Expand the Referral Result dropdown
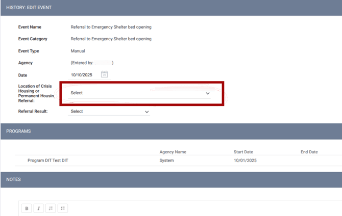342x216 pixels. 109,112
